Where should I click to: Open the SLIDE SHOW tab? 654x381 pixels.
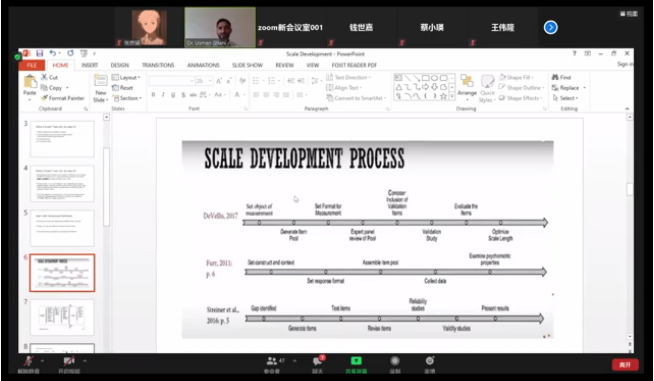pyautogui.click(x=247, y=65)
